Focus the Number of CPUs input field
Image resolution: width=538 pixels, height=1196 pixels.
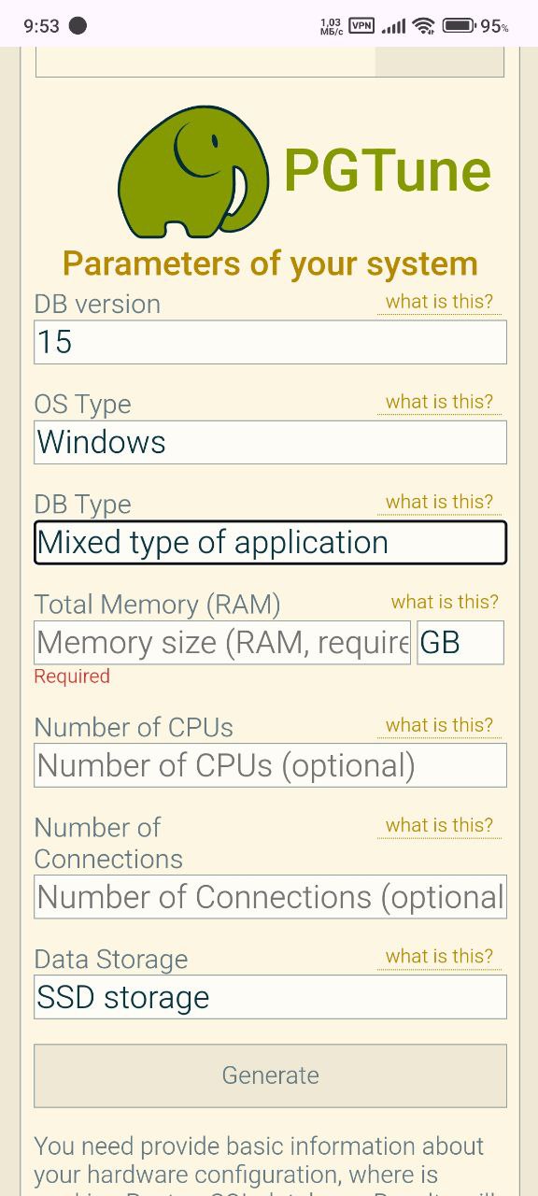coord(270,765)
